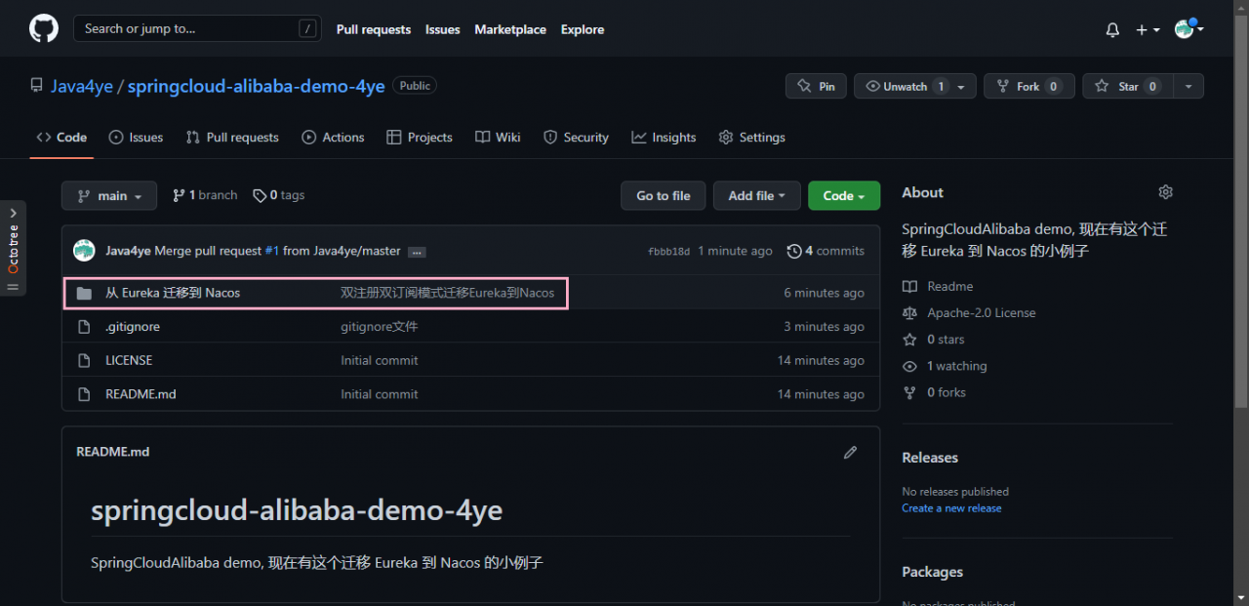
Task: Expand the Star lists dropdown arrow
Action: pyautogui.click(x=1189, y=87)
